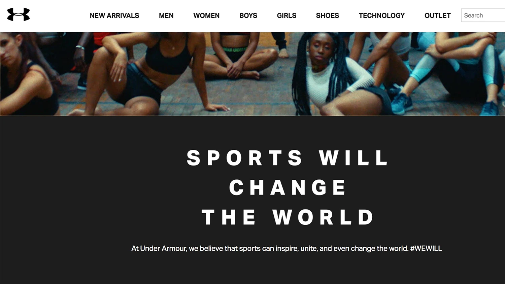Open the GIRLS category
The width and height of the screenshot is (505, 284).
click(287, 15)
